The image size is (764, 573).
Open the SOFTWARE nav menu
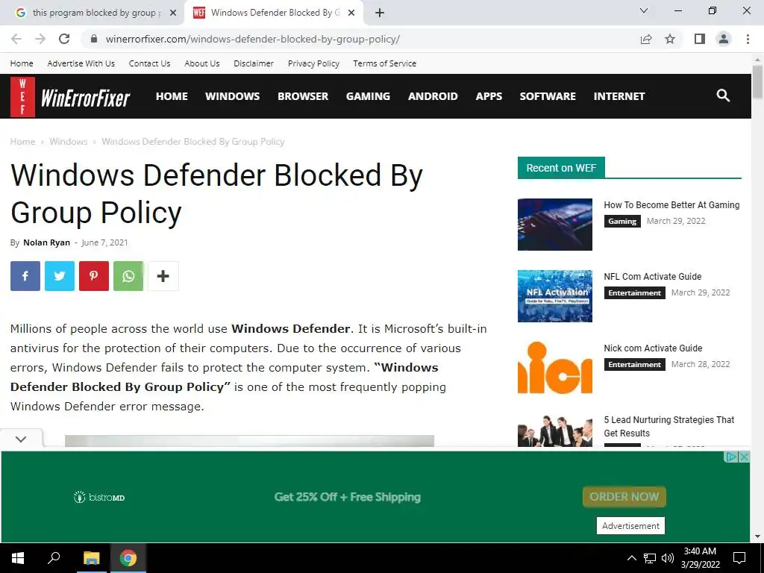pos(548,96)
